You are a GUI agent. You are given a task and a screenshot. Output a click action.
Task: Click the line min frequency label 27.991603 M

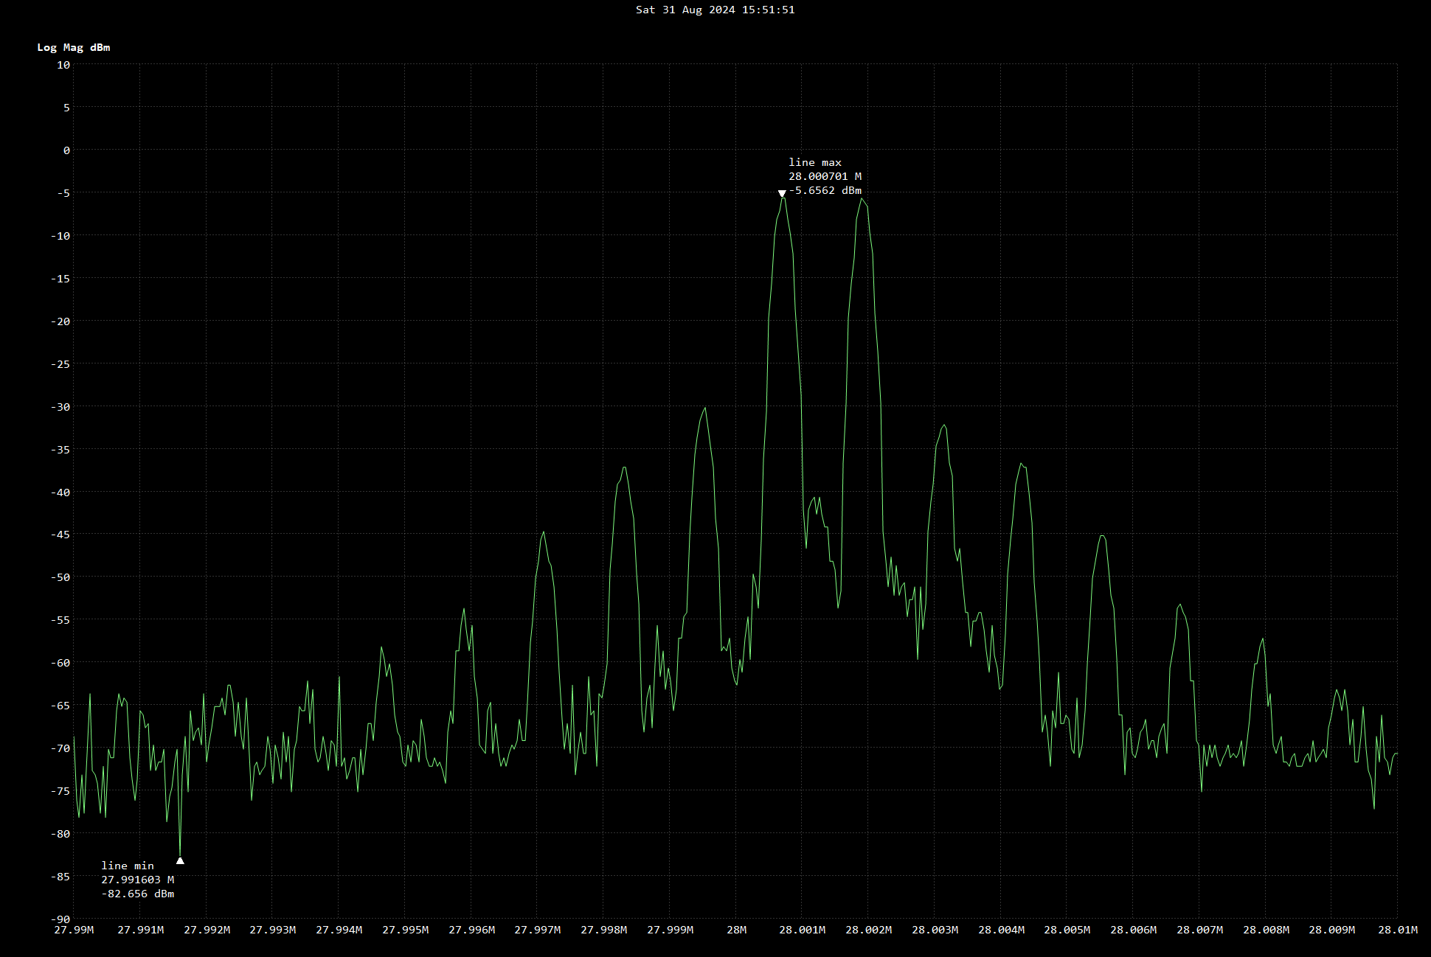point(138,880)
